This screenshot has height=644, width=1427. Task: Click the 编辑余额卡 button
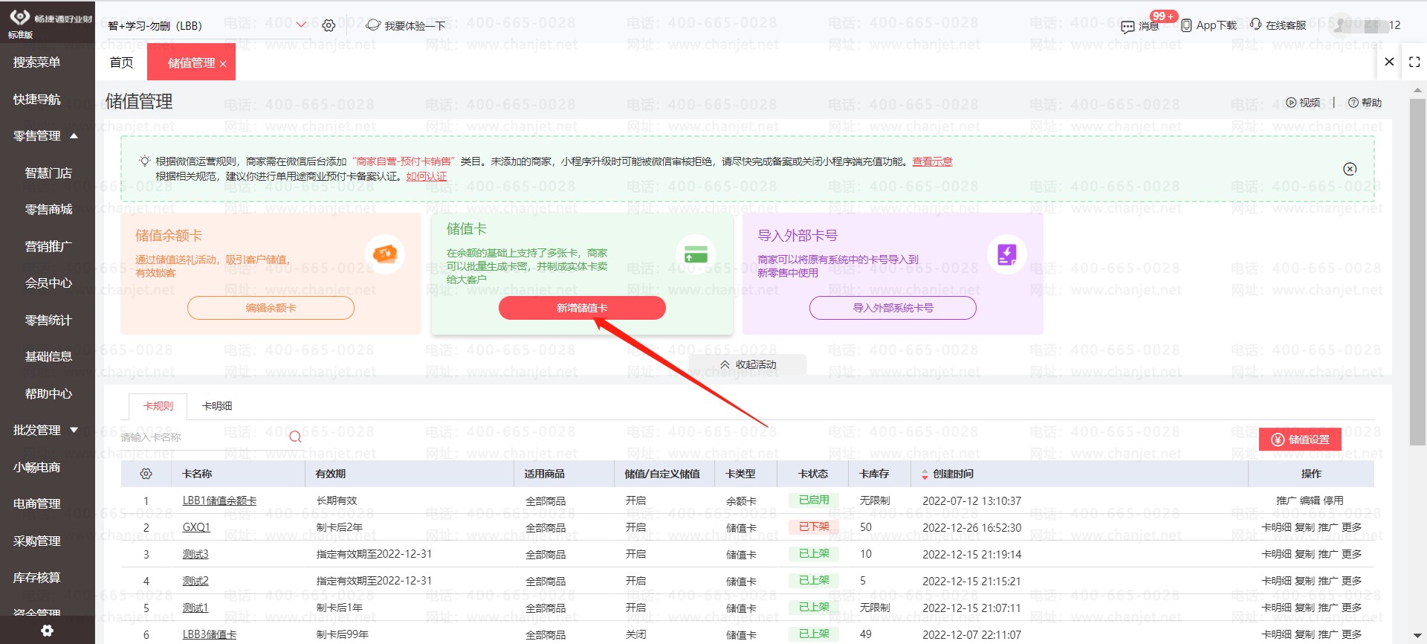click(271, 308)
